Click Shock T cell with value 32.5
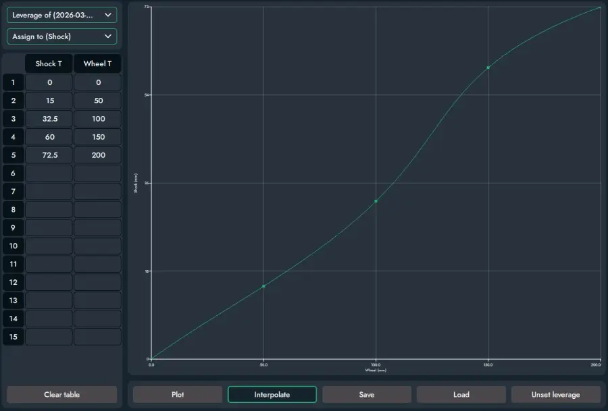Viewport: 608px width, 411px height. [49, 119]
